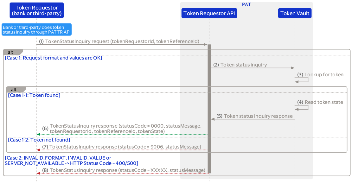The height and width of the screenshot is (183, 352).
Task: Click the Token status inquiry message (2)
Action: (x=243, y=65)
